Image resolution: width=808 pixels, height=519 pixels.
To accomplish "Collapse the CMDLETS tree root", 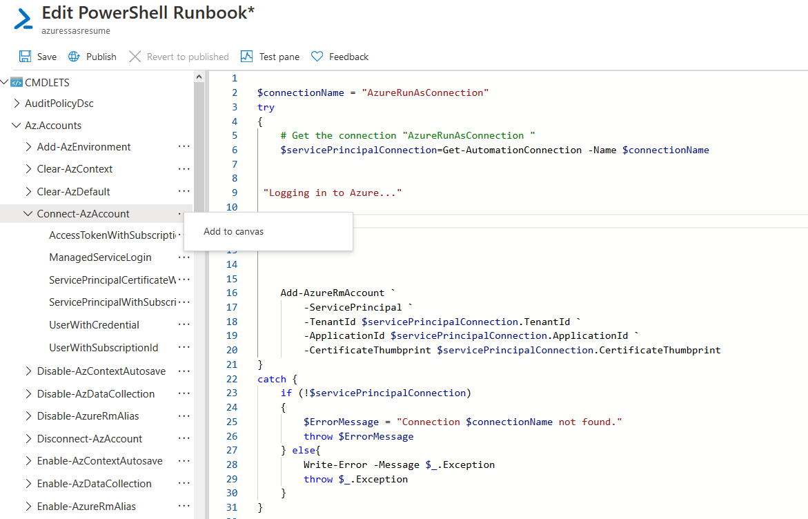I will (5, 83).
